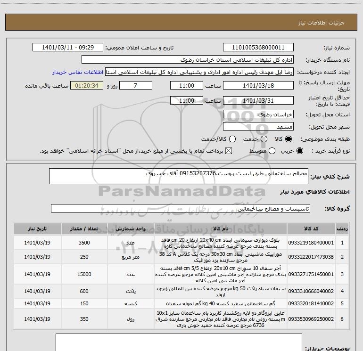Click the گروه کالا field تاسیسات و مصالح ساختمانی
The width and height of the screenshot is (363, 351).
pos(181,208)
